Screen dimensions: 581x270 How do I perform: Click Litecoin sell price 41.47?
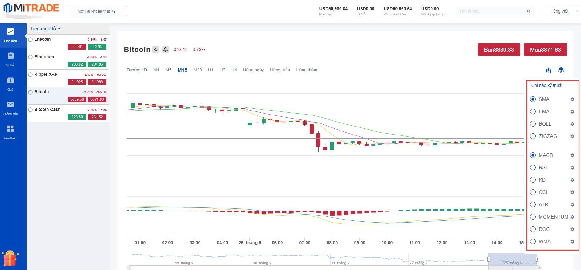click(77, 47)
